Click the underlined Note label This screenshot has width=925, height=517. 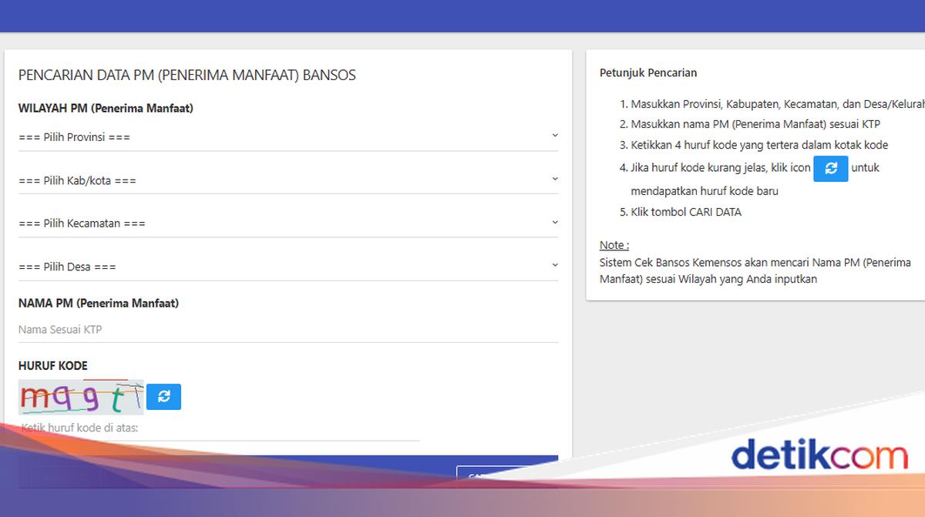[614, 245]
